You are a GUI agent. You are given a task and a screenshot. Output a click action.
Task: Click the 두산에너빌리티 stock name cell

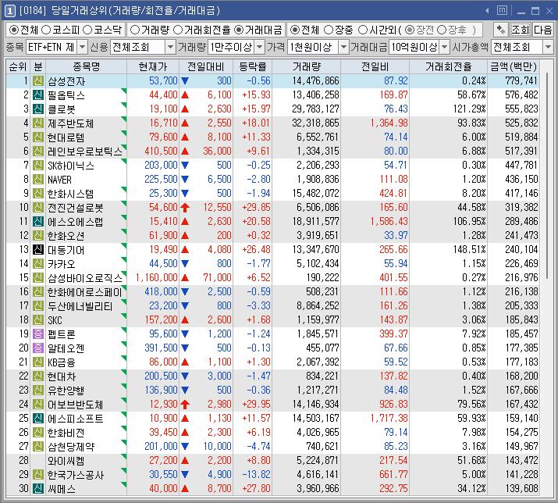tap(86, 305)
